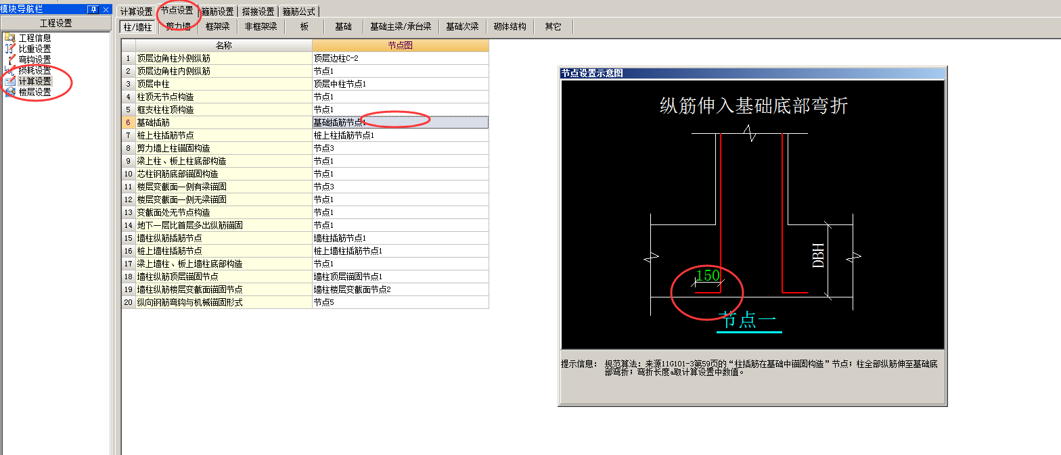1061x455 pixels.
Task: Select row 楼层变截面一侧有梁锚固
Action: pos(224,187)
